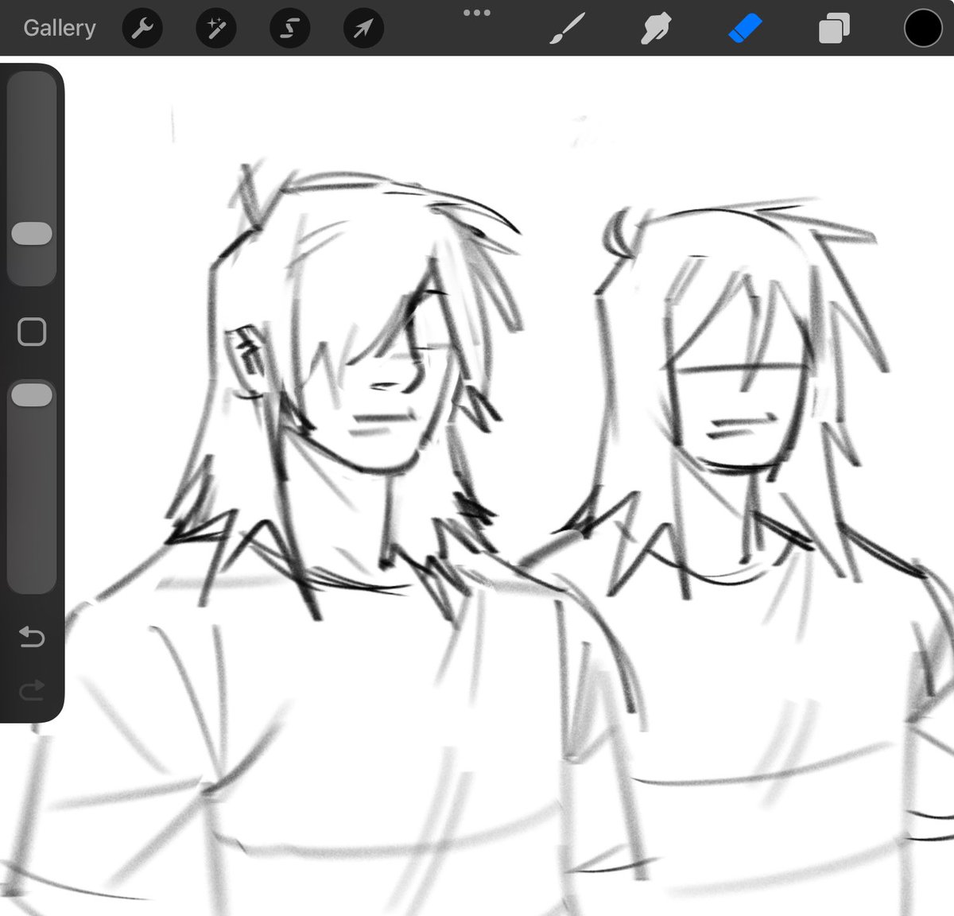The image size is (954, 916).
Task: Return to the Gallery
Action: 60,29
